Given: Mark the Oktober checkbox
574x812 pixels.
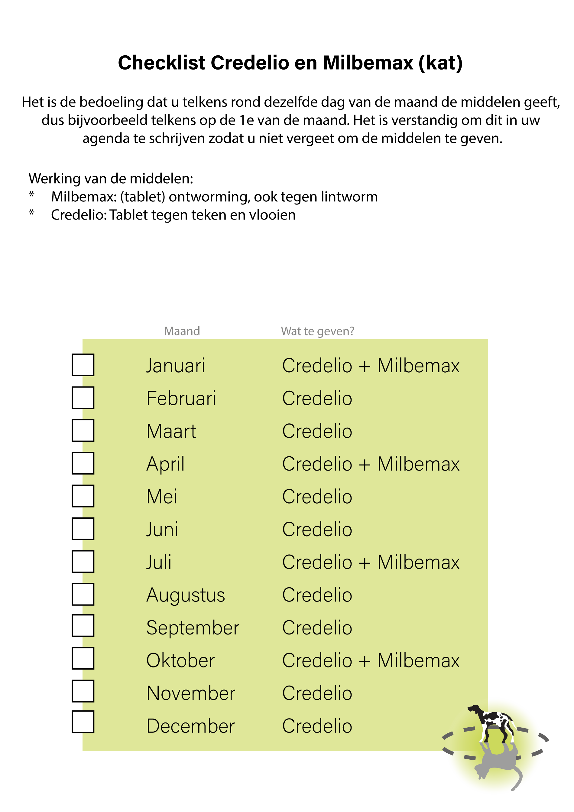Looking at the screenshot, I should (83, 658).
